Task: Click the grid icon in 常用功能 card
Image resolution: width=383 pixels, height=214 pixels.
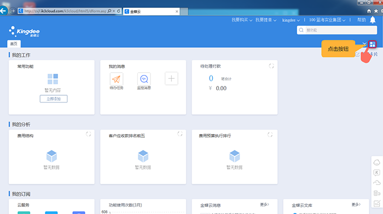Action: pyautogui.click(x=53, y=79)
